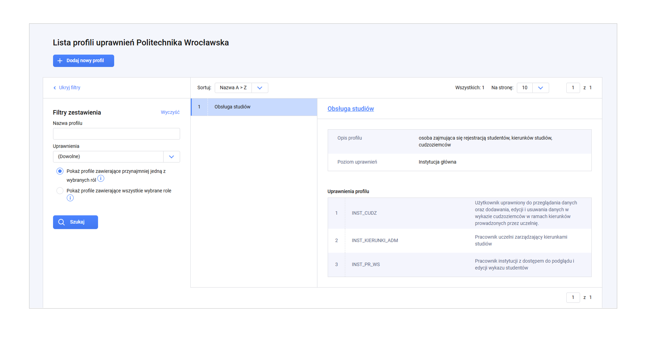Viewport: 648px width, 364px height.
Task: Click the 'Szukaj' search button
Action: pos(75,222)
